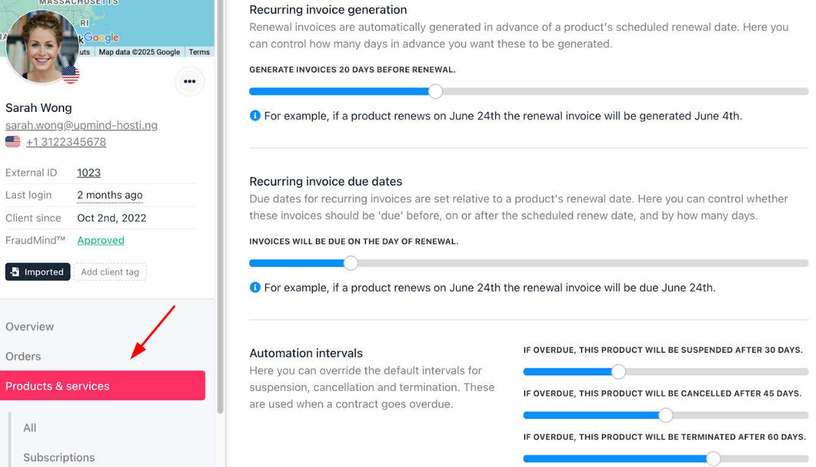Viewport: 816px width, 467px height.
Task: Select Products & services menu item
Action: (x=103, y=386)
